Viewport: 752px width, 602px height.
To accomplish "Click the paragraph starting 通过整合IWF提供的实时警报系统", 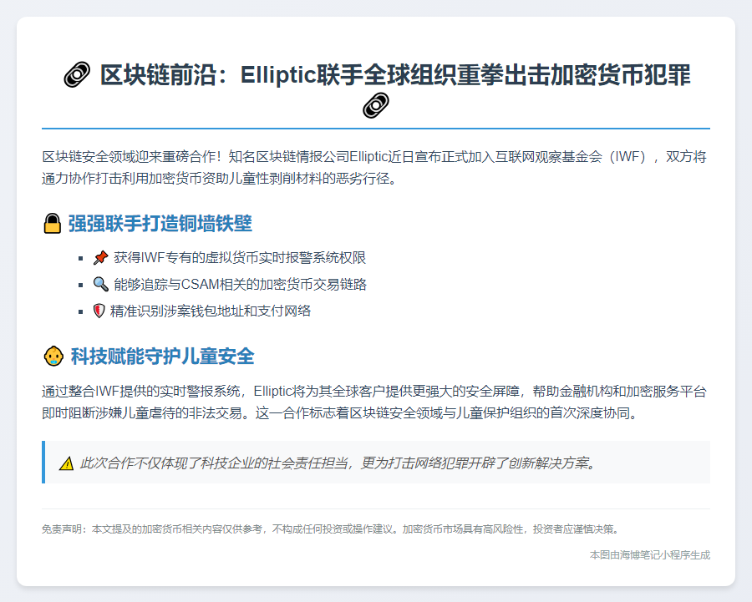I will point(374,402).
